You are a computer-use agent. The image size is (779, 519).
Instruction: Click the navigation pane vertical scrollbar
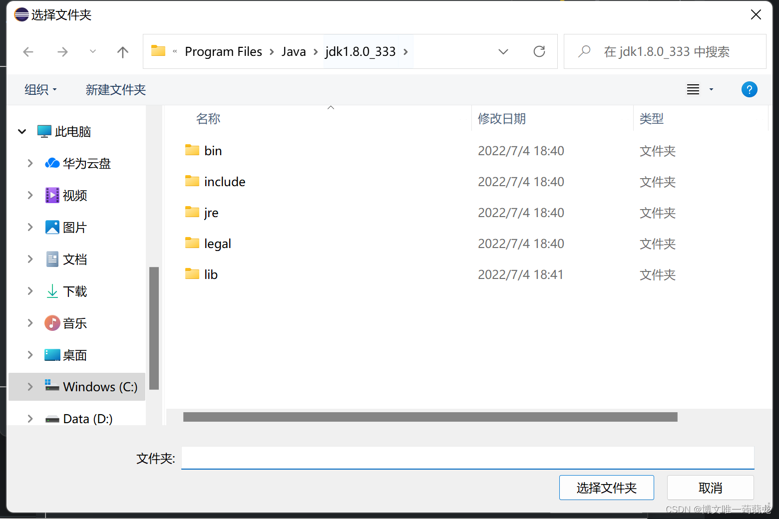tap(154, 328)
